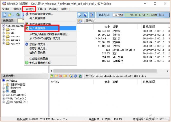Select the sources folder in ISO tree
Viewport: 171px width, 122px height.
pyautogui.click(x=15, y=36)
